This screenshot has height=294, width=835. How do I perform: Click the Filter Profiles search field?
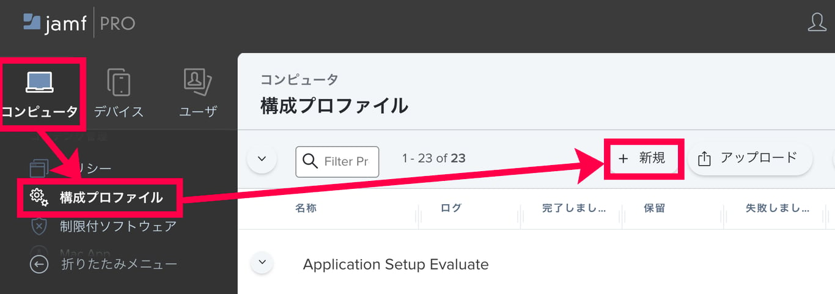346,161
